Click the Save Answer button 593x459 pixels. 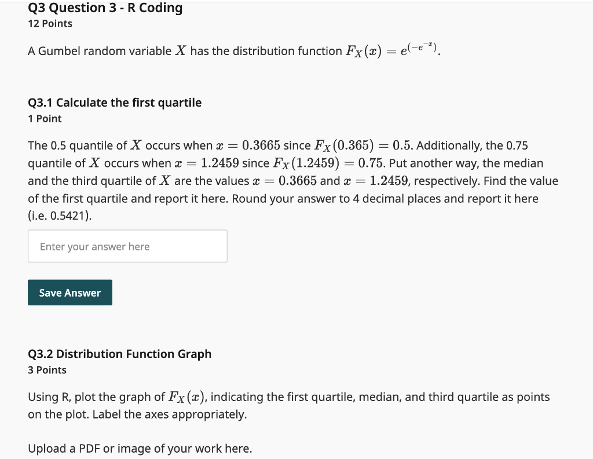coord(70,293)
